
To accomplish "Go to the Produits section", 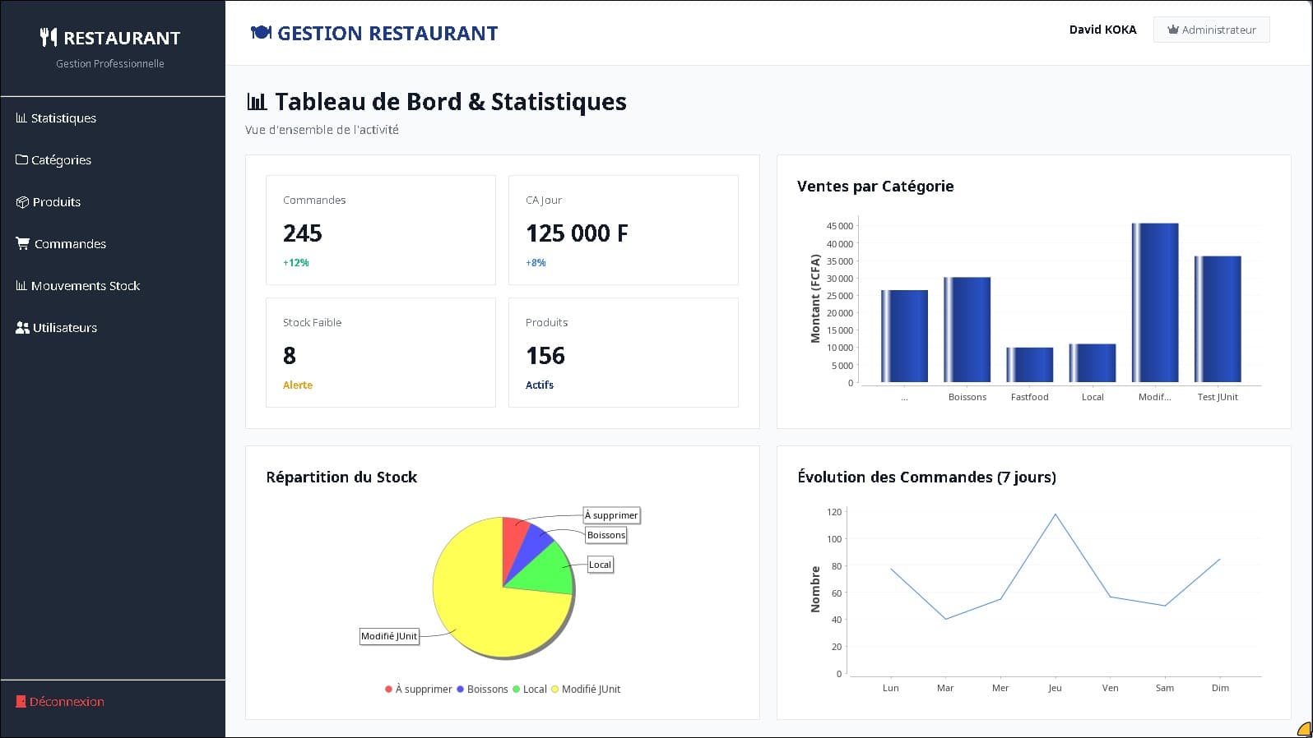I will click(113, 201).
